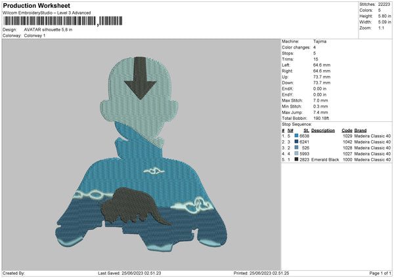Screen dimensions: 394x278
Task: Click 'Wilcom EmbroideryStudio – Level 3 Advanced' text
Action: tap(47, 13)
